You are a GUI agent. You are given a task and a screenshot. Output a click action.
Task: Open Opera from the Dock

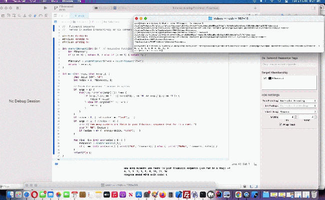[34, 194]
